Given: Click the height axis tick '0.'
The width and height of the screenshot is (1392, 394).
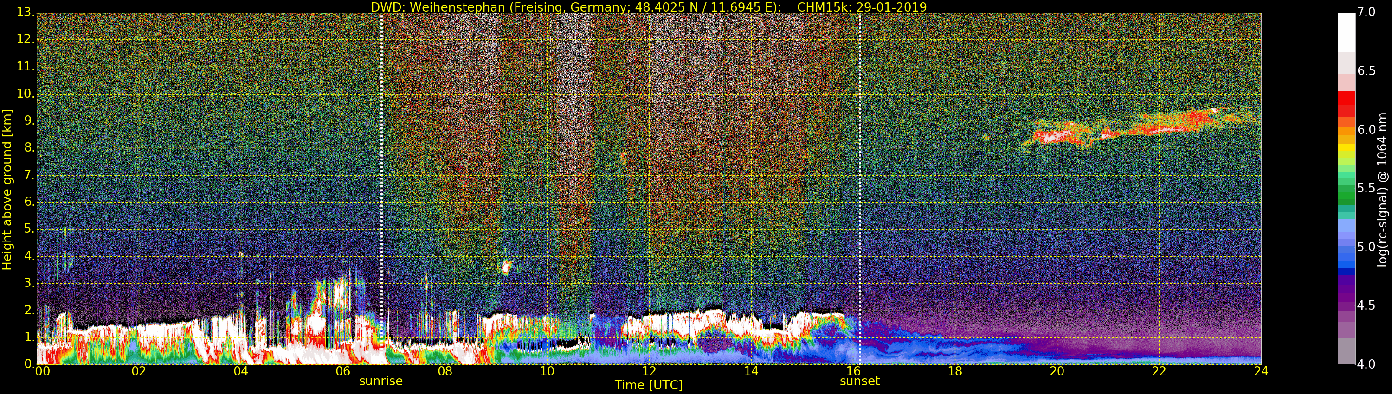Looking at the screenshot, I should 29,364.
